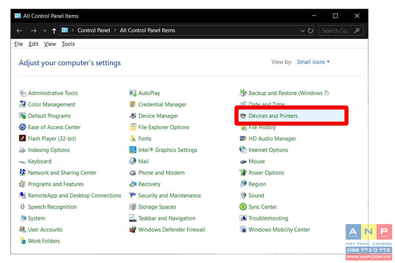Screen dimensions: 395x263
Task: Click the Network and Sharing Center icon
Action: click(22, 173)
